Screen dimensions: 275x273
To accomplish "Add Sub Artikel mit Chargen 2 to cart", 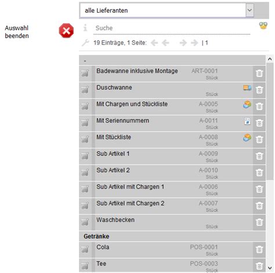I will 85,206.
